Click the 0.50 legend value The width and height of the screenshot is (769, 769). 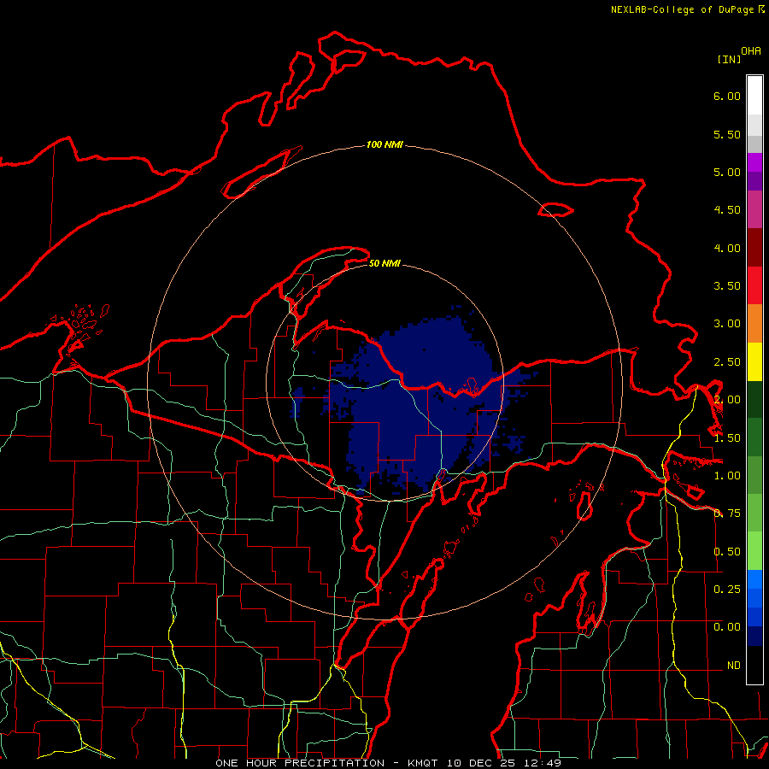[727, 552]
